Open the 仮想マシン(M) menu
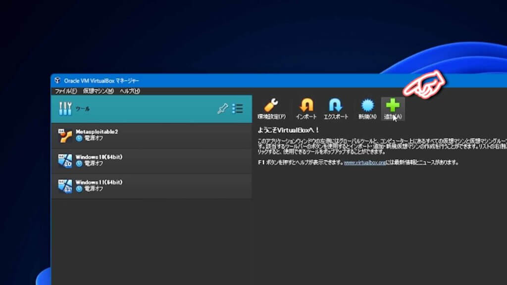This screenshot has height=285, width=507. click(99, 91)
